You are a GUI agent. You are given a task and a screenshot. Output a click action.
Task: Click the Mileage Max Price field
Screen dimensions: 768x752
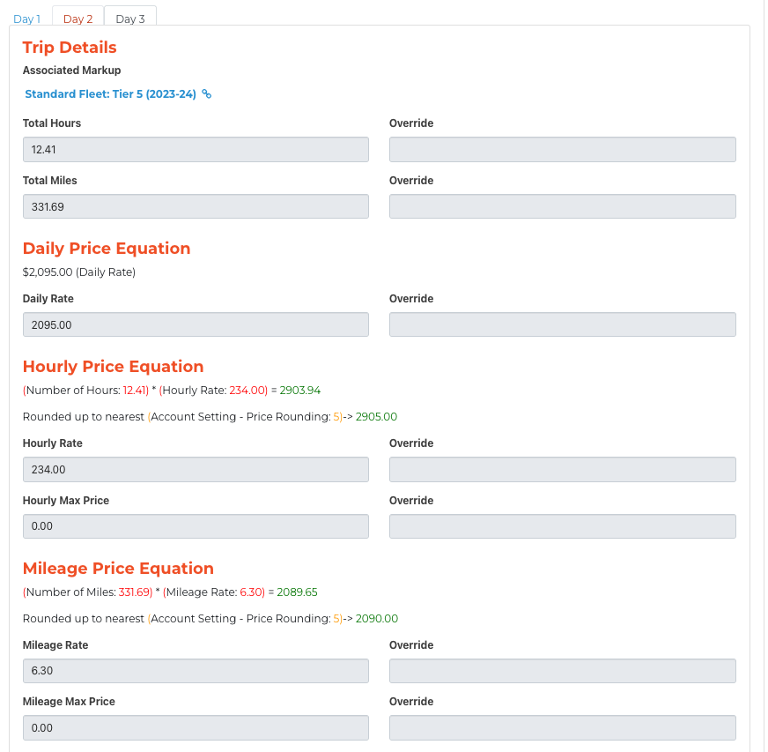point(196,727)
